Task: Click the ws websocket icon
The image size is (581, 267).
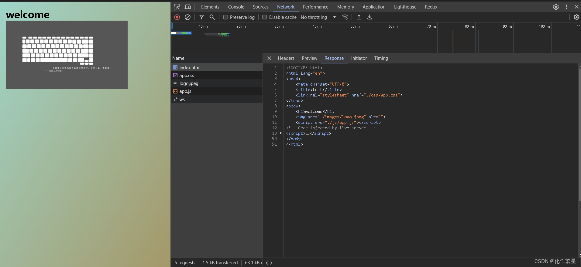Action: pos(175,99)
